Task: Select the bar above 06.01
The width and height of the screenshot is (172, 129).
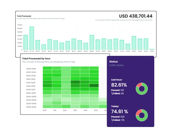Action: pos(92,42)
